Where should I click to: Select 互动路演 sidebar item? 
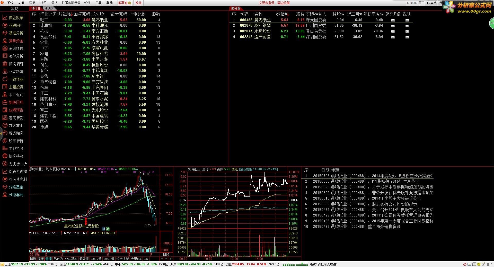[x=13, y=72]
